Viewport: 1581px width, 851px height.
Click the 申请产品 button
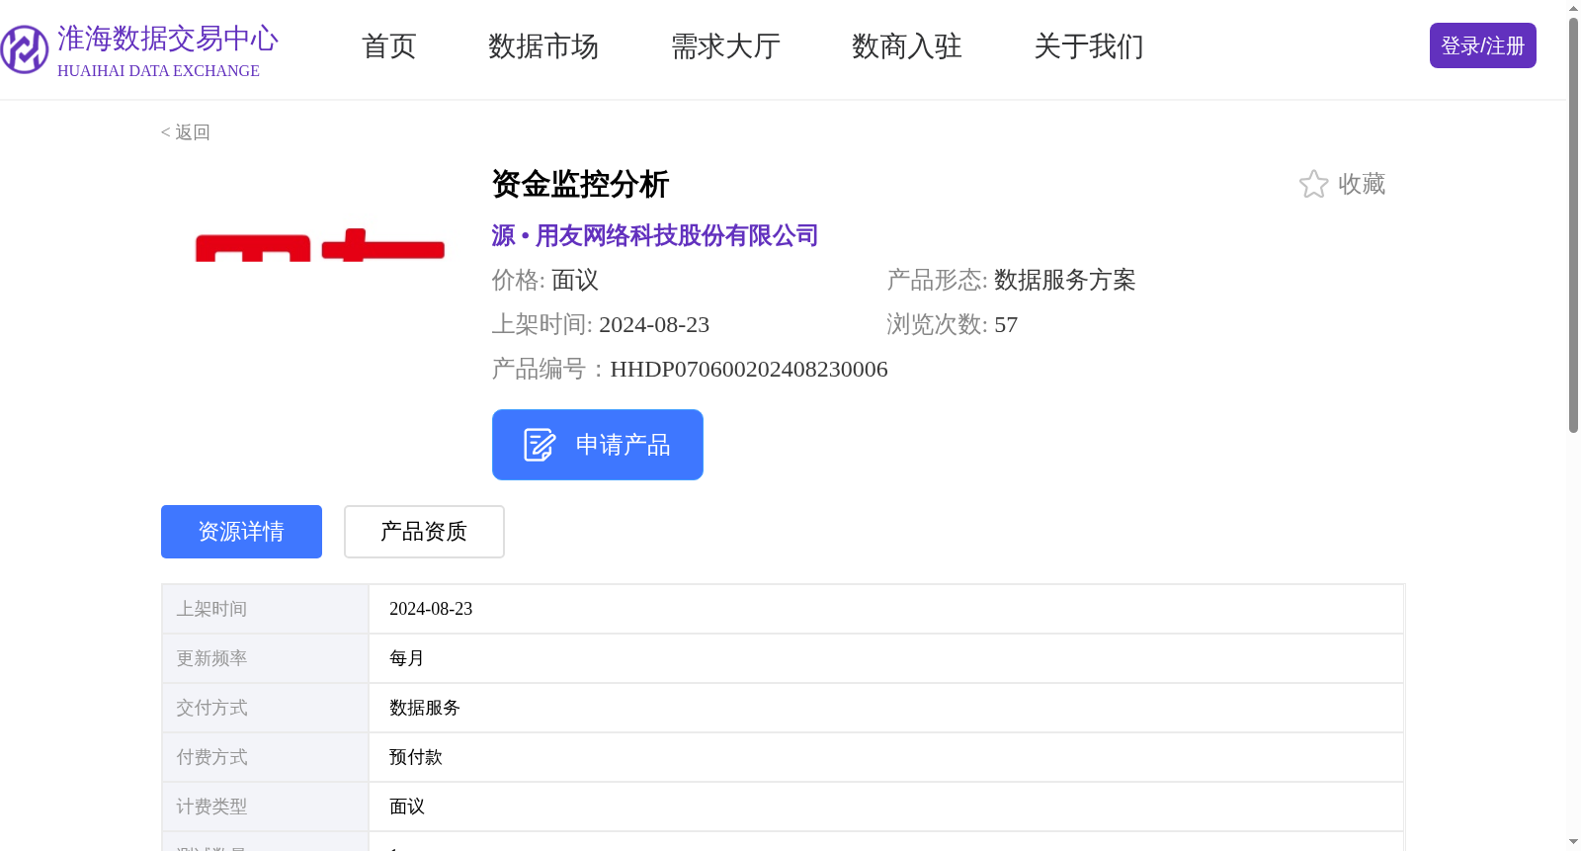click(x=598, y=445)
